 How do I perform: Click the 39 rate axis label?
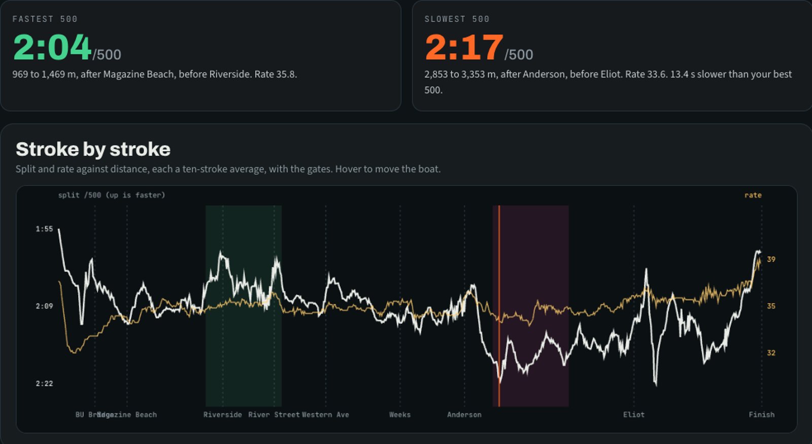point(771,259)
